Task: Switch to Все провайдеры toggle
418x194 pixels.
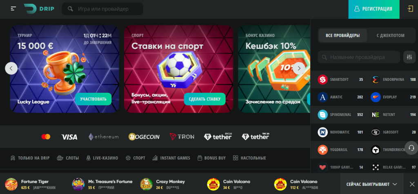Action: click(342, 36)
